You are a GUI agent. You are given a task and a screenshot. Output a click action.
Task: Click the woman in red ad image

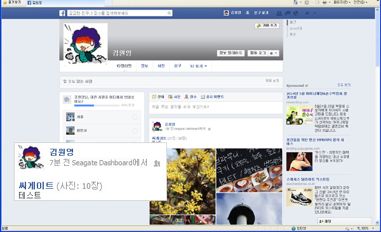coord(299,161)
